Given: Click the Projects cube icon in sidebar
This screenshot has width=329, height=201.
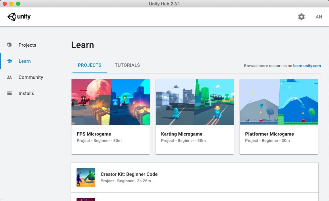Looking at the screenshot, I should click(x=9, y=45).
